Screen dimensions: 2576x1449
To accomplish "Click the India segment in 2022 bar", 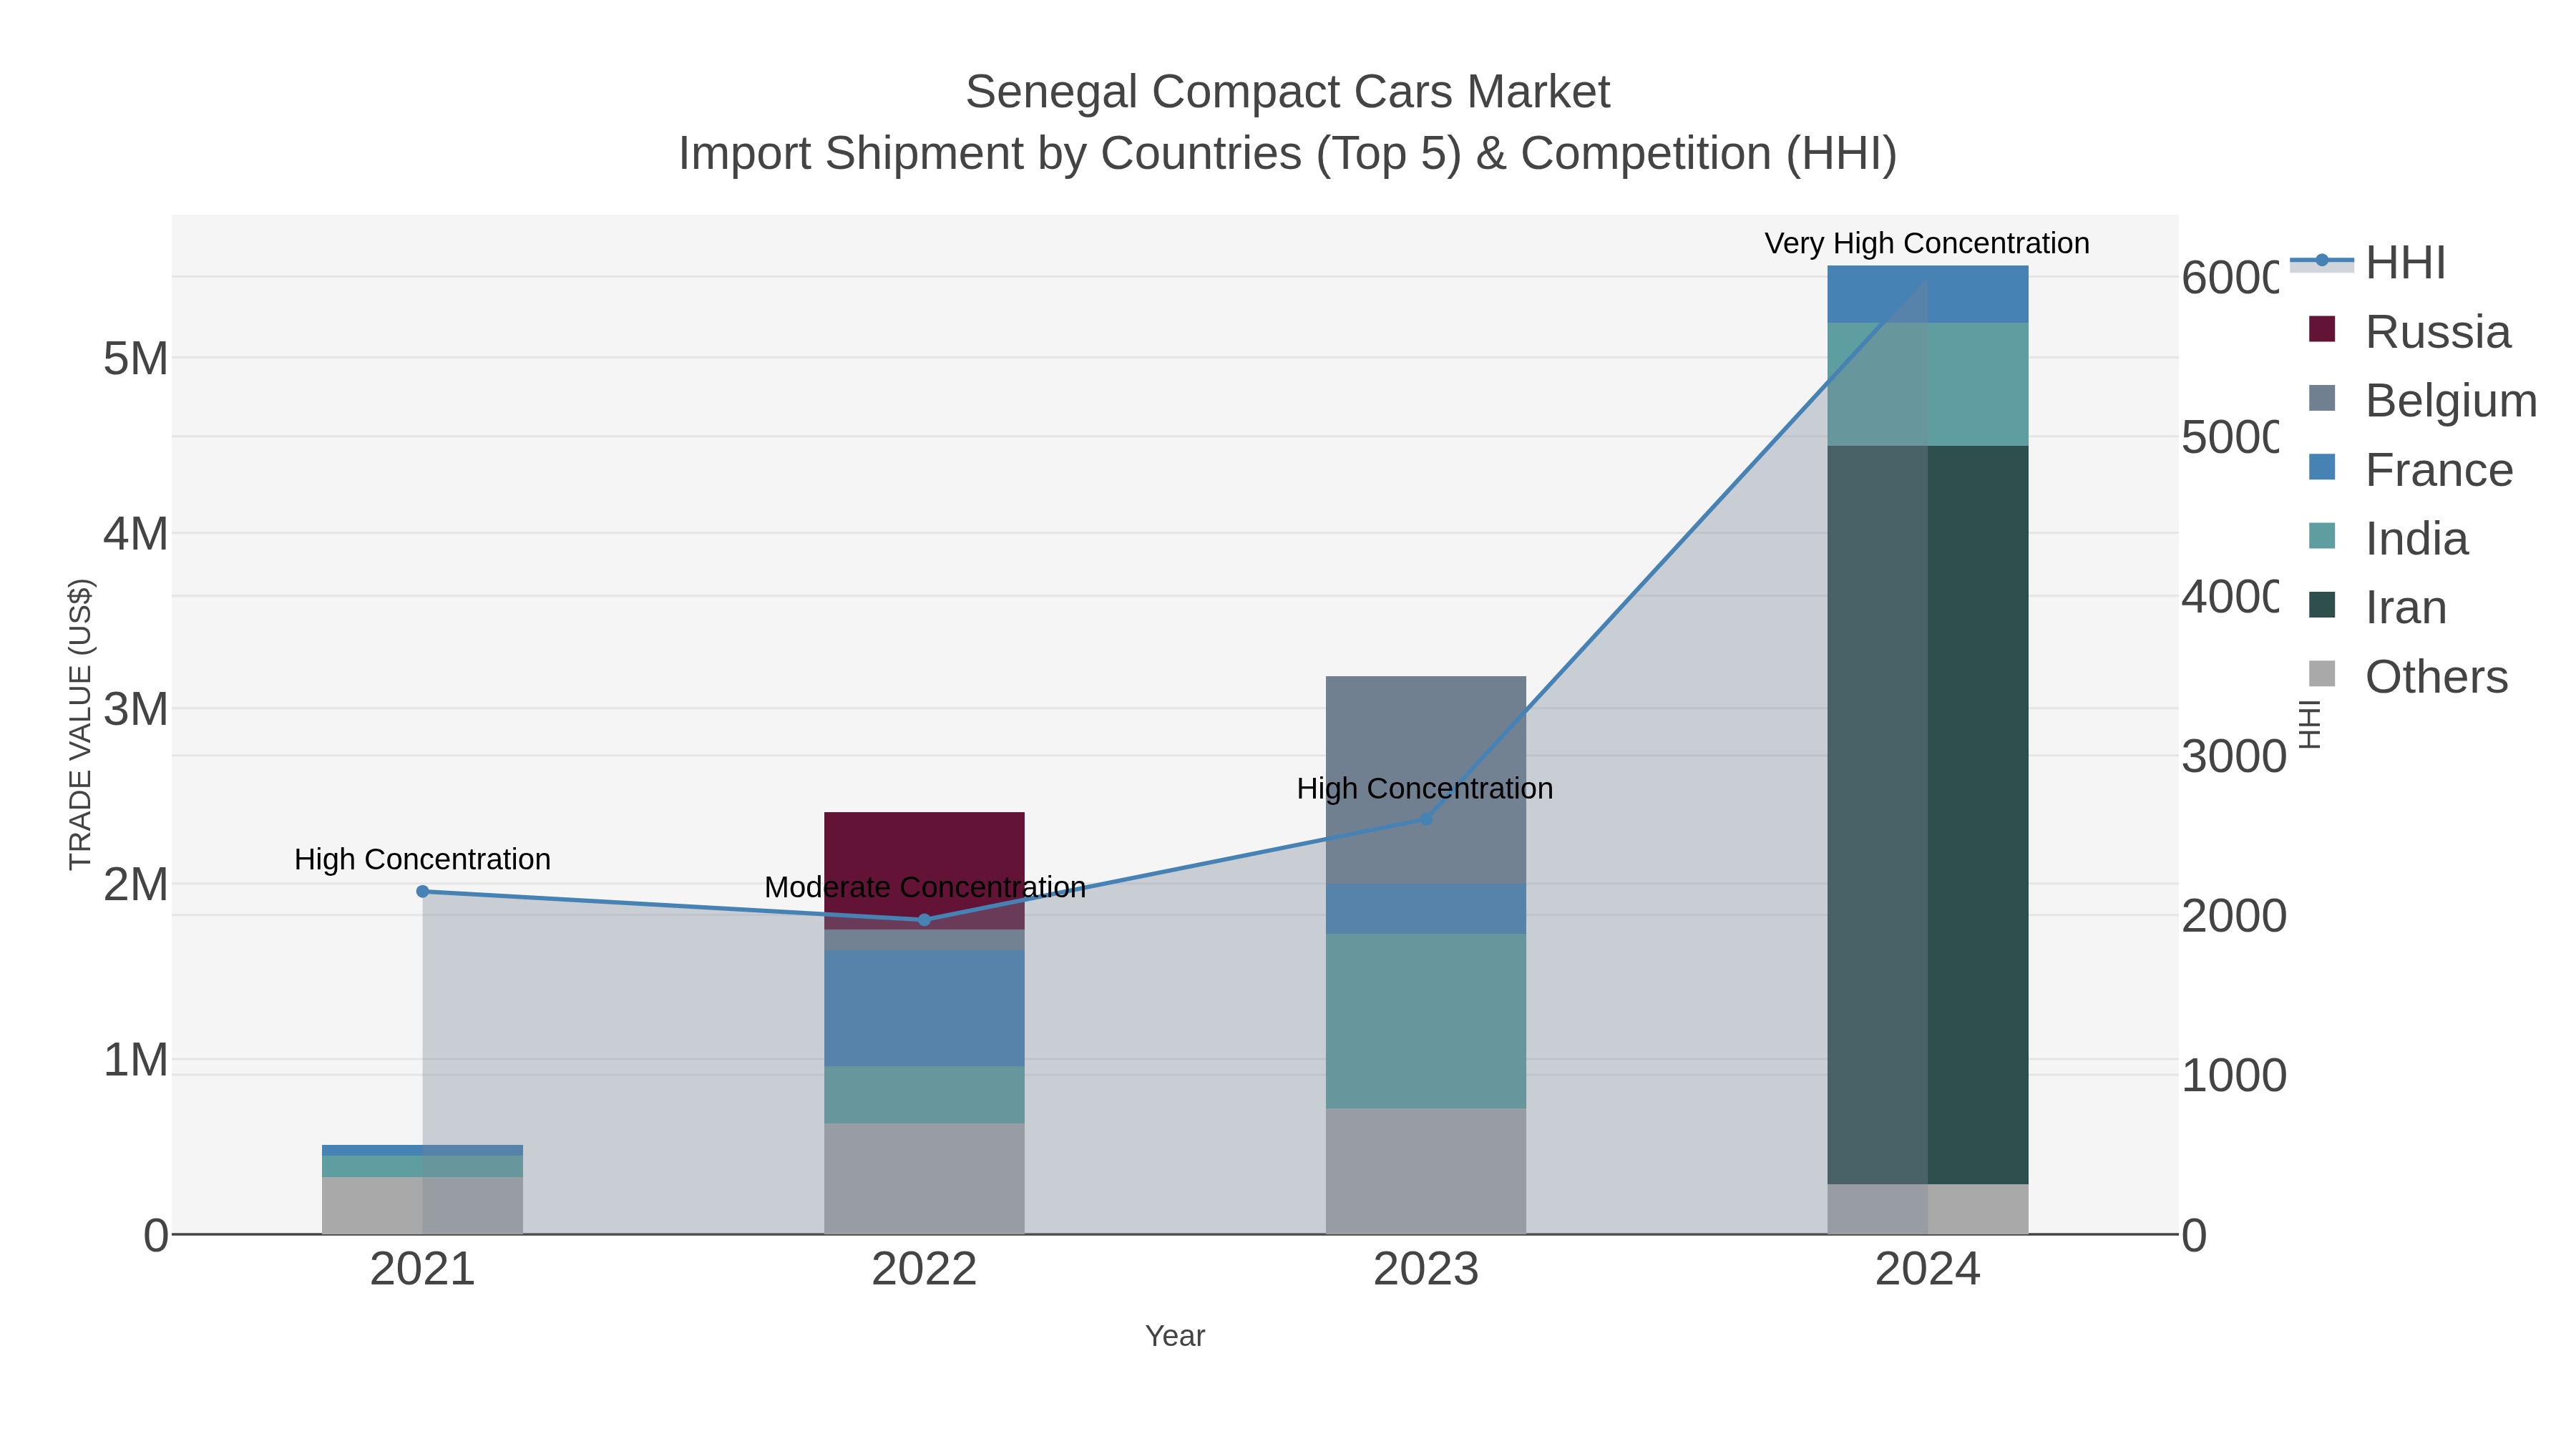I will [924, 1094].
